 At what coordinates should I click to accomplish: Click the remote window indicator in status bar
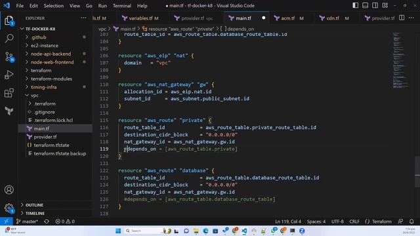6,222
